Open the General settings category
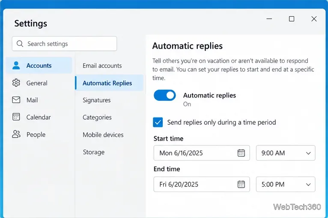 [x=39, y=83]
